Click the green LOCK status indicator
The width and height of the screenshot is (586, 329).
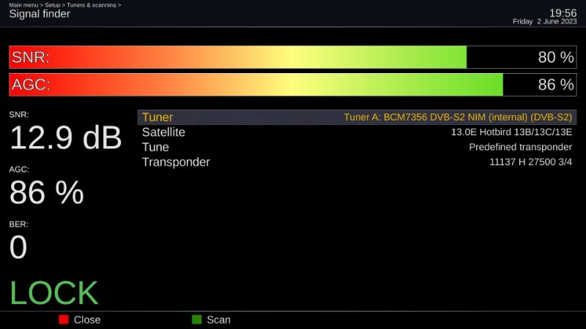[x=54, y=293]
